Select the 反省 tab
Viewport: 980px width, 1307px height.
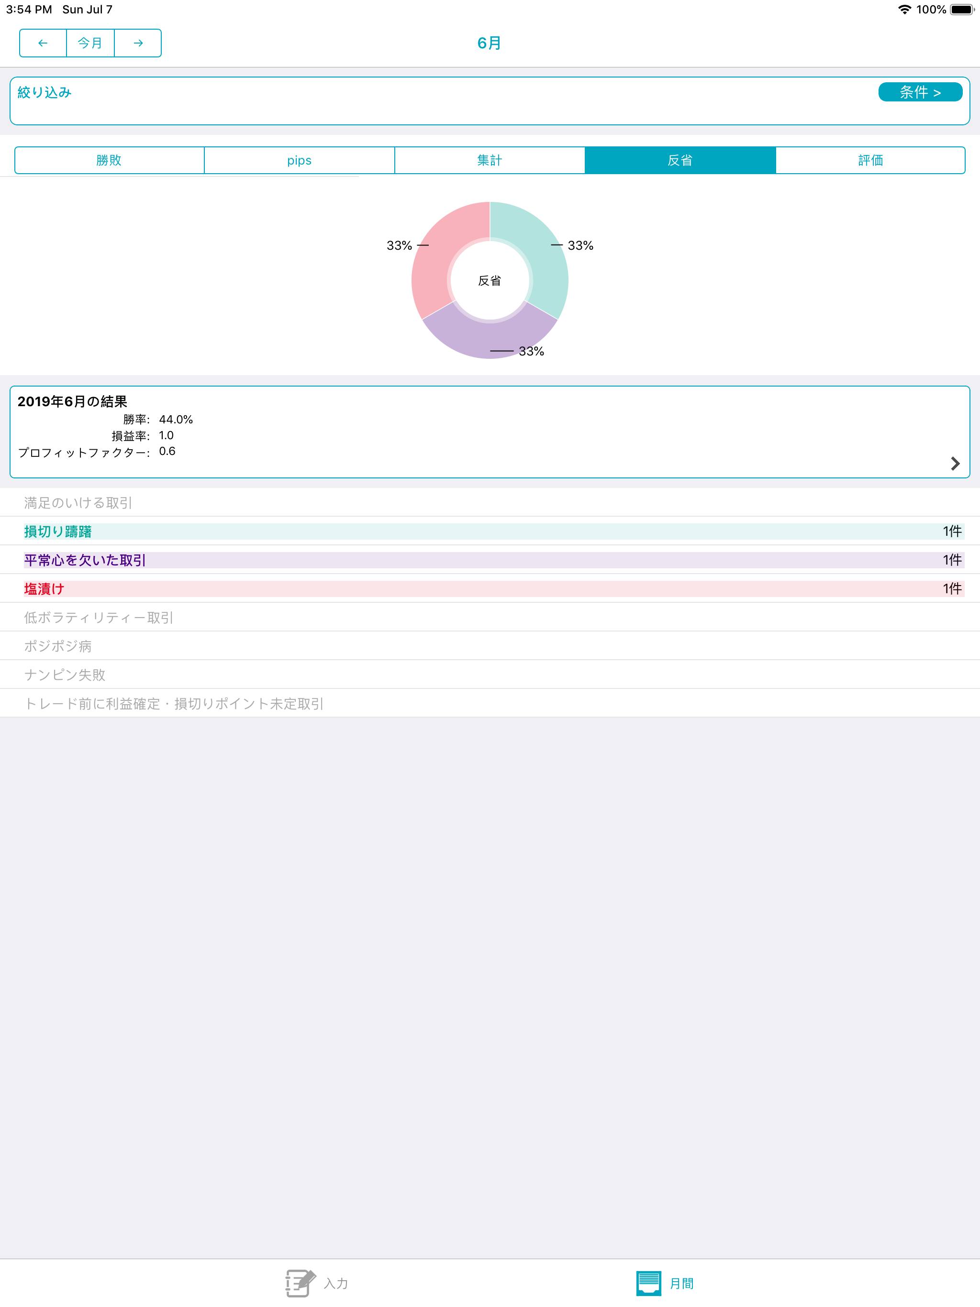tap(680, 159)
